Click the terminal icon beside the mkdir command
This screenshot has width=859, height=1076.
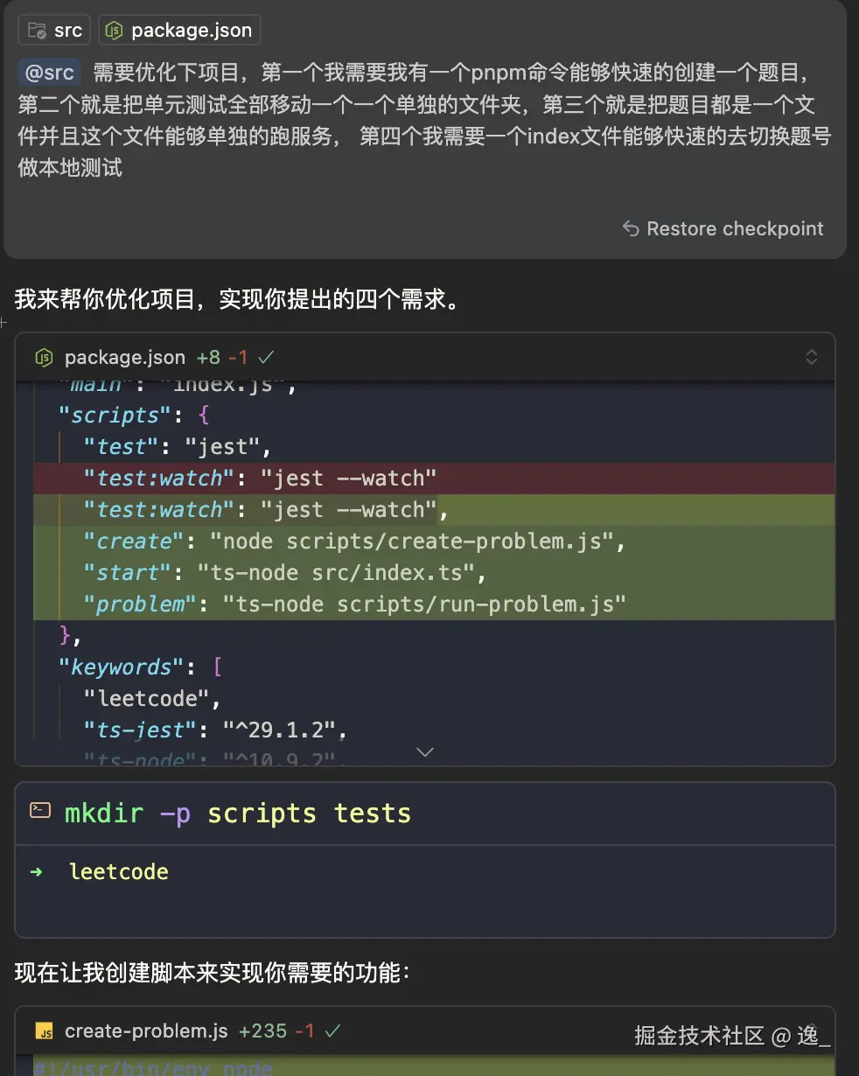point(40,810)
